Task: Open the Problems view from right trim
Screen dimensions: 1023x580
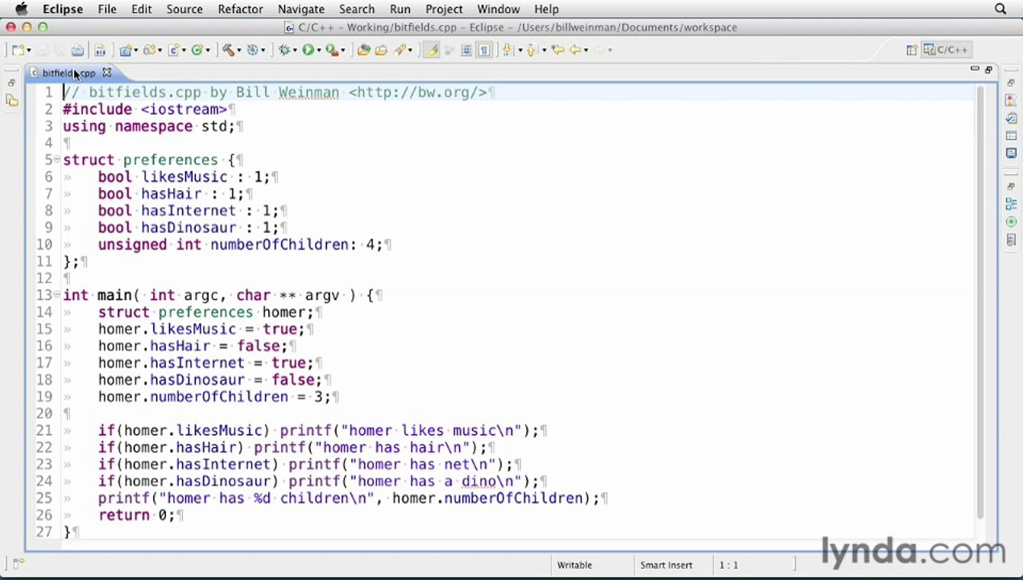Action: [1011, 101]
